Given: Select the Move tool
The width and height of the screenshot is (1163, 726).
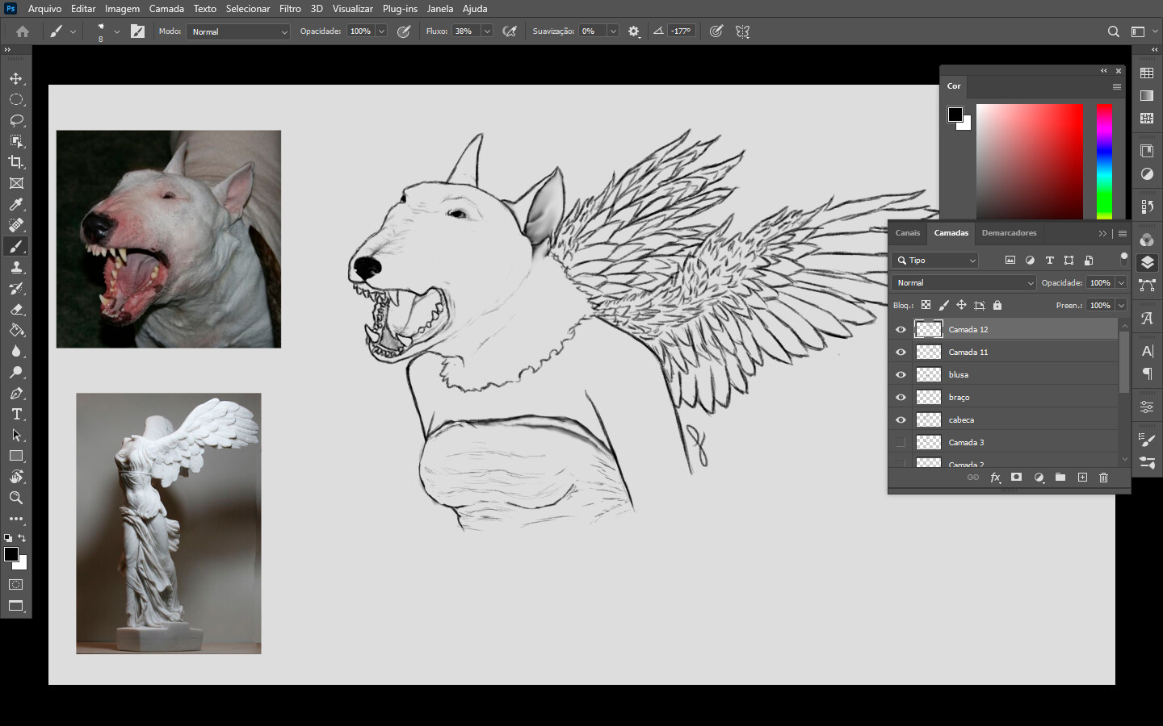Looking at the screenshot, I should 16,78.
